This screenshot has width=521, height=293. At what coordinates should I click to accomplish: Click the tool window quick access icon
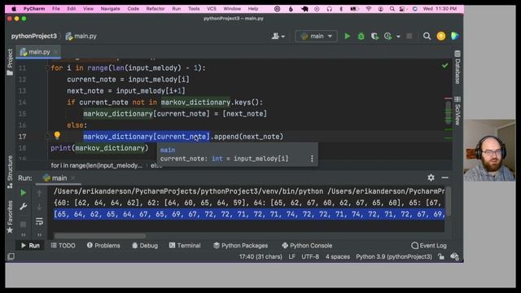tap(11, 256)
